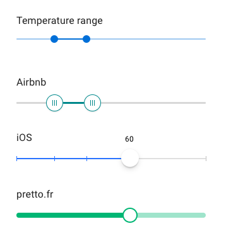Click the pretto.fr green ring thumb
The width and height of the screenshot is (231, 236).
[x=130, y=215]
